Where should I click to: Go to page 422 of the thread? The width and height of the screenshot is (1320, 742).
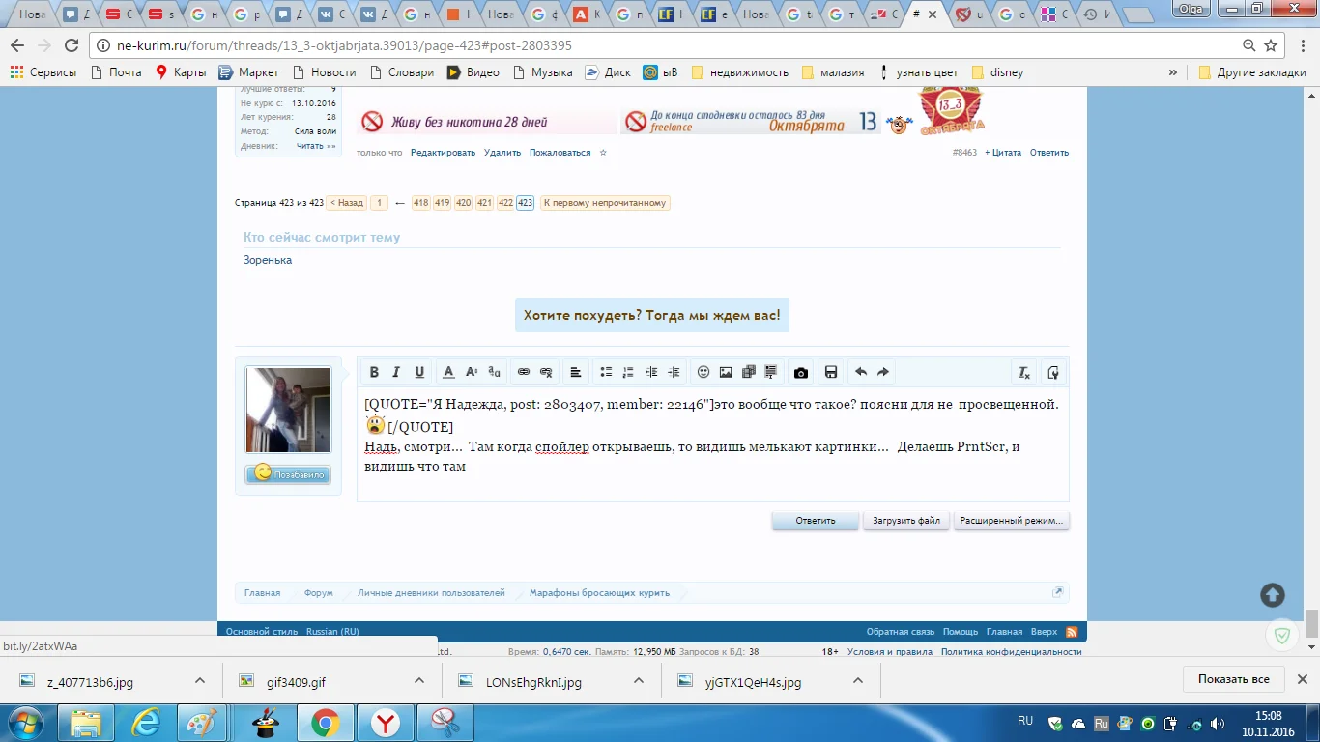click(x=504, y=203)
